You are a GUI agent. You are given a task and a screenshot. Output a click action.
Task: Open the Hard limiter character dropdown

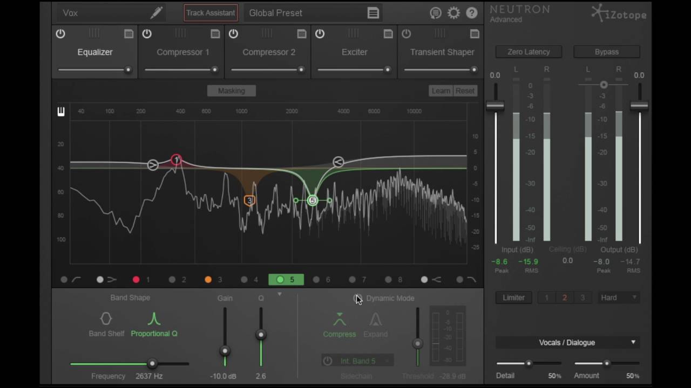click(619, 297)
